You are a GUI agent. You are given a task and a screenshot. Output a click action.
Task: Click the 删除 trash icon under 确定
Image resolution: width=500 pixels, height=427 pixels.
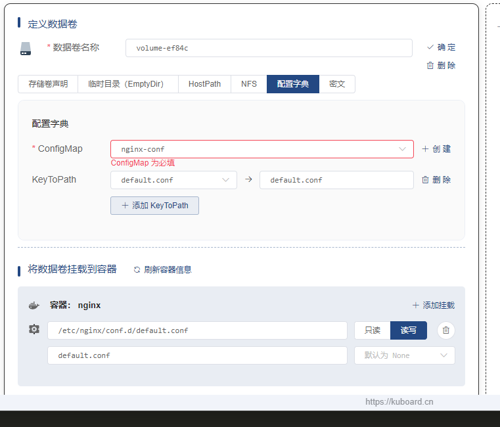(x=430, y=66)
